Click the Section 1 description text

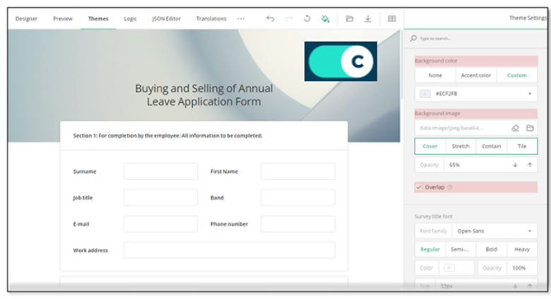tap(167, 135)
